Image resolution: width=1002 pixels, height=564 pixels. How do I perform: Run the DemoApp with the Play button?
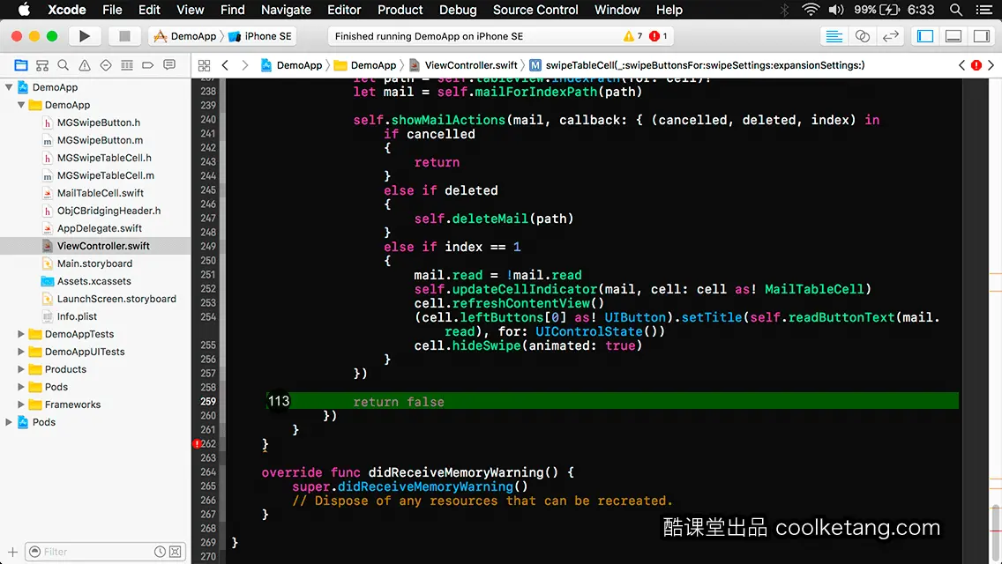tap(85, 36)
